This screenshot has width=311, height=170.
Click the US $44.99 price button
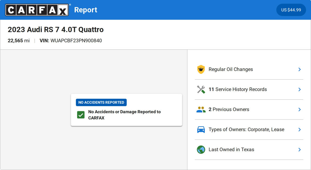click(291, 10)
